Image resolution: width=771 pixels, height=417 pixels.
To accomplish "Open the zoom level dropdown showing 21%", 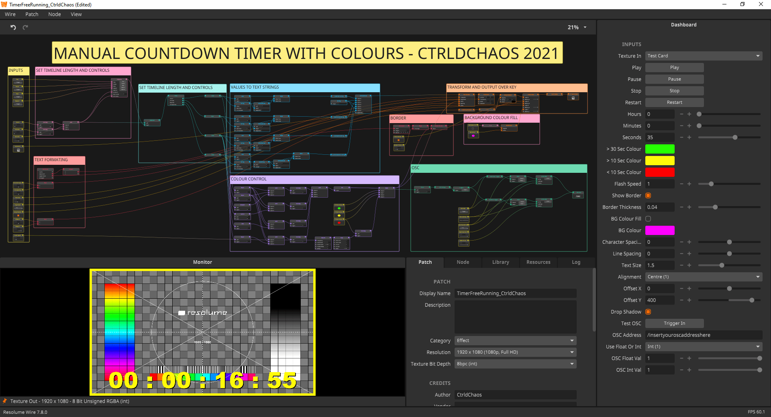I will tap(576, 27).
